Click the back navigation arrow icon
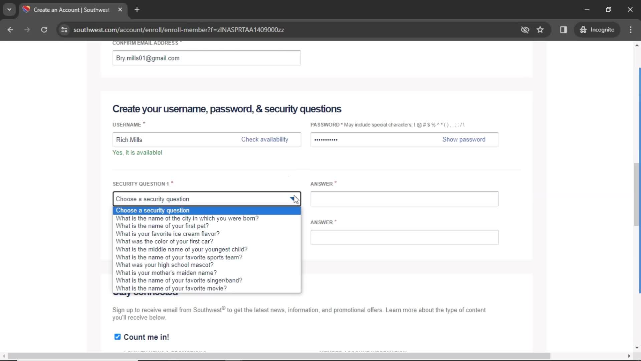The image size is (641, 361). 11,29
